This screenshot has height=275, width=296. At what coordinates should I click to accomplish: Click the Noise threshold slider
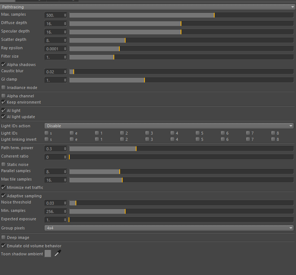(181, 203)
